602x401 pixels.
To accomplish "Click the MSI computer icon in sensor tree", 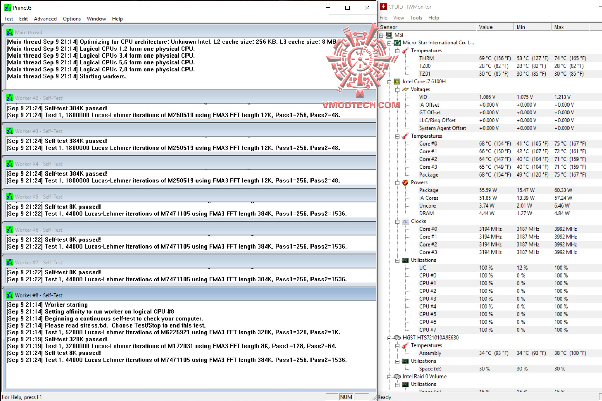I will coord(389,35).
